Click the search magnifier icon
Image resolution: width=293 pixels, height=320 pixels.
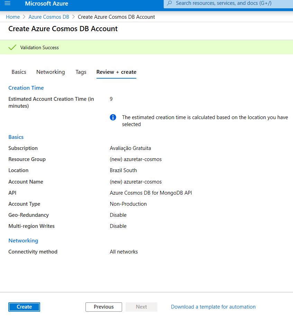tap(170, 3)
